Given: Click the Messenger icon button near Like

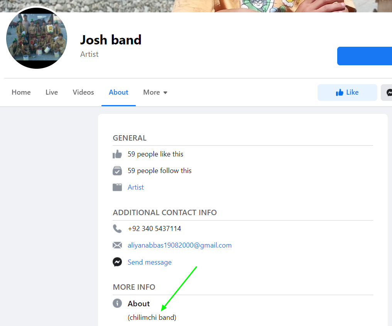Looking at the screenshot, I should click(388, 92).
